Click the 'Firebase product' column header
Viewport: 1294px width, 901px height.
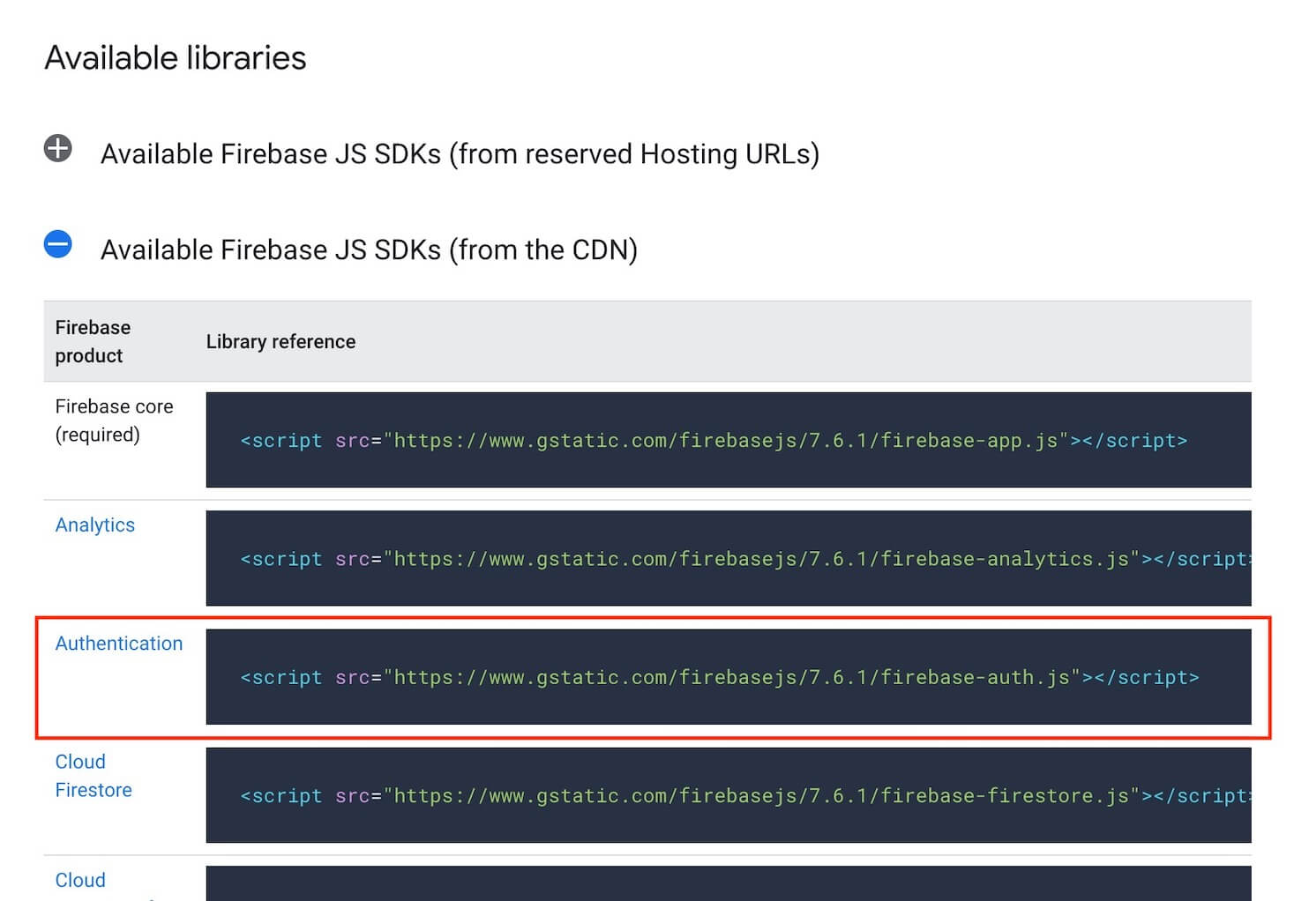point(93,341)
